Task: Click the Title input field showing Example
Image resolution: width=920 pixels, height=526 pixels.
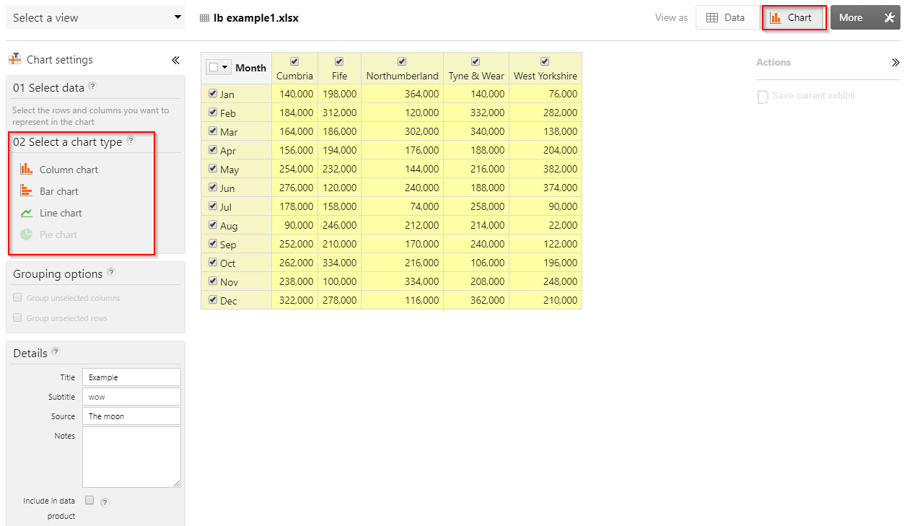Action: pos(131,377)
